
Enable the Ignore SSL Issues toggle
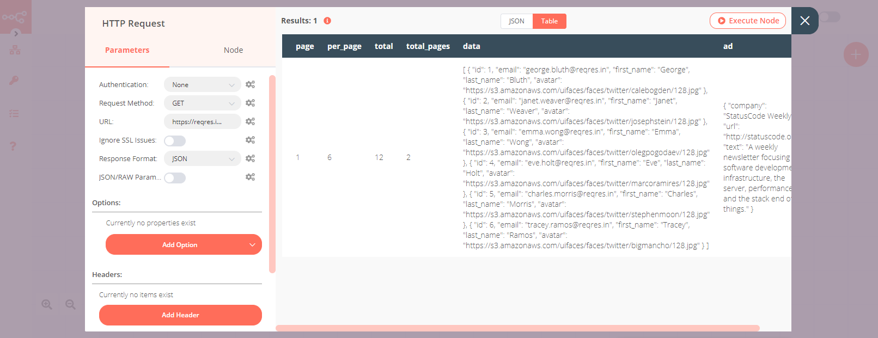[175, 141]
